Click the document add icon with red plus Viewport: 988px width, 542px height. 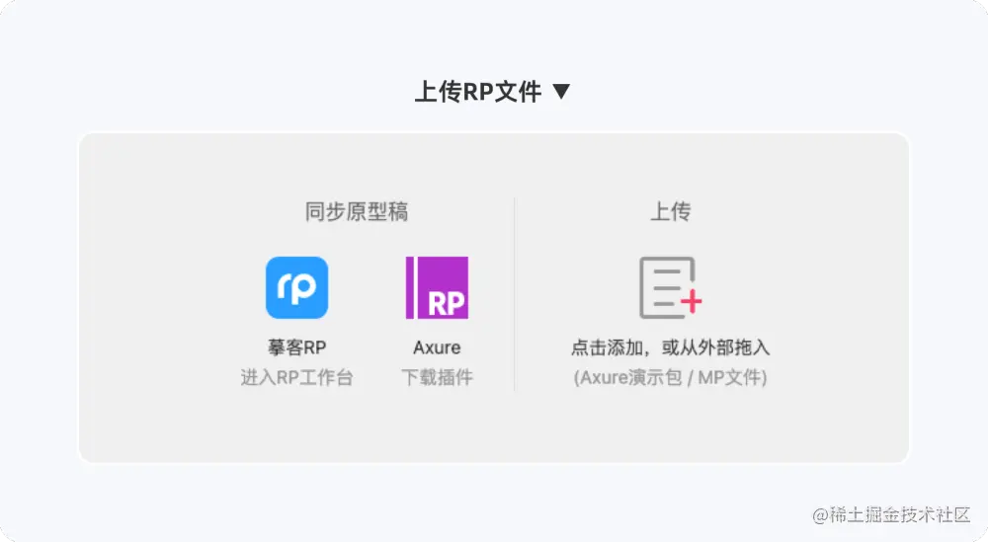tap(671, 287)
